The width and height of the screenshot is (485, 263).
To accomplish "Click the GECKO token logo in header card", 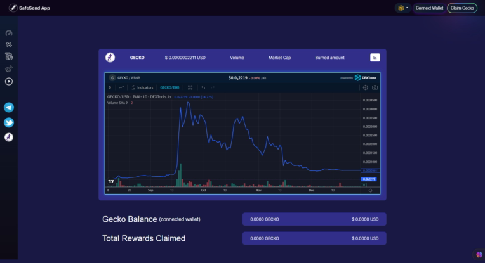I will pyautogui.click(x=110, y=58).
